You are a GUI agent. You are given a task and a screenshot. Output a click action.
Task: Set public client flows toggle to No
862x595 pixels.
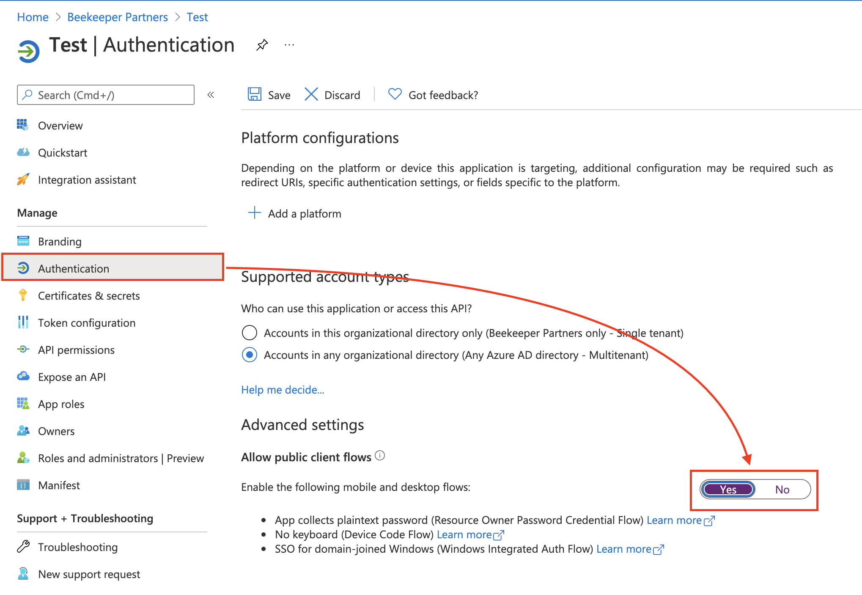tap(782, 489)
